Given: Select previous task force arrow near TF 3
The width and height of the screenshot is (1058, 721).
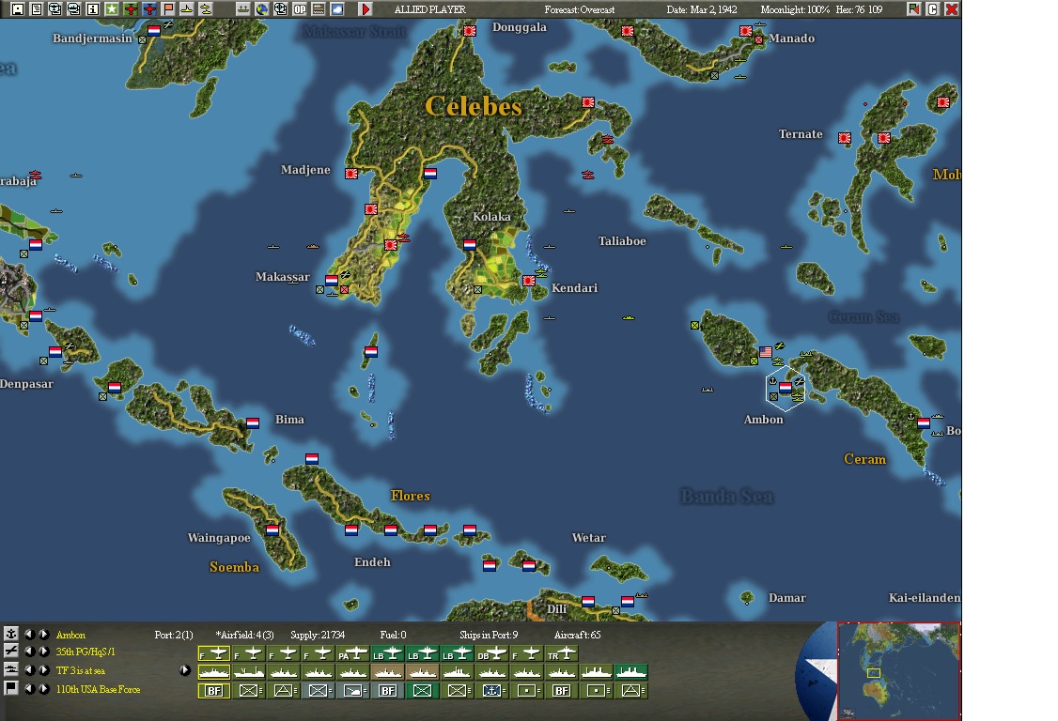Looking at the screenshot, I should pos(29,670).
